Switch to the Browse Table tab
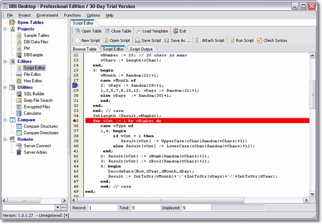322x224 pixels. [x=85, y=49]
